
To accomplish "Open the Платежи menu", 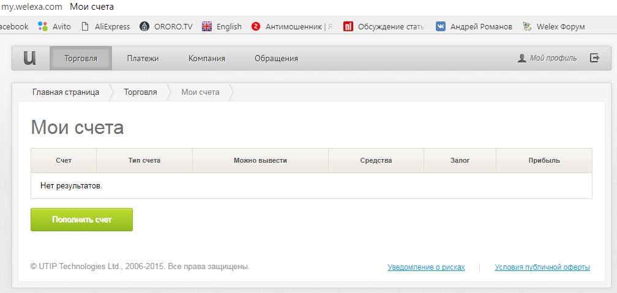I will click(143, 59).
